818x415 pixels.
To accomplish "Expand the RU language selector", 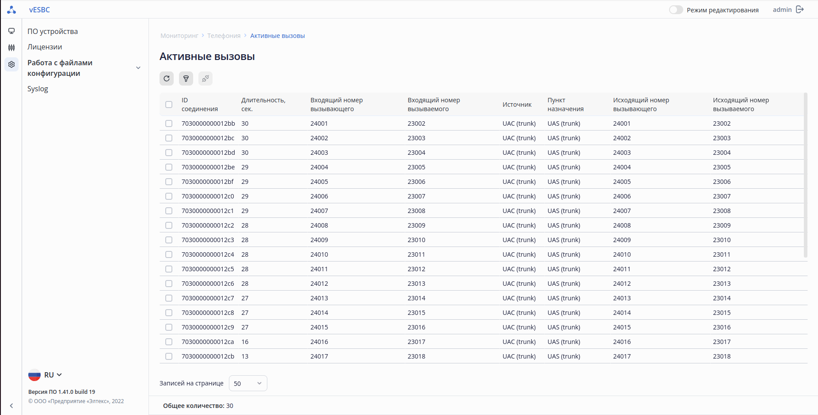I will point(46,375).
